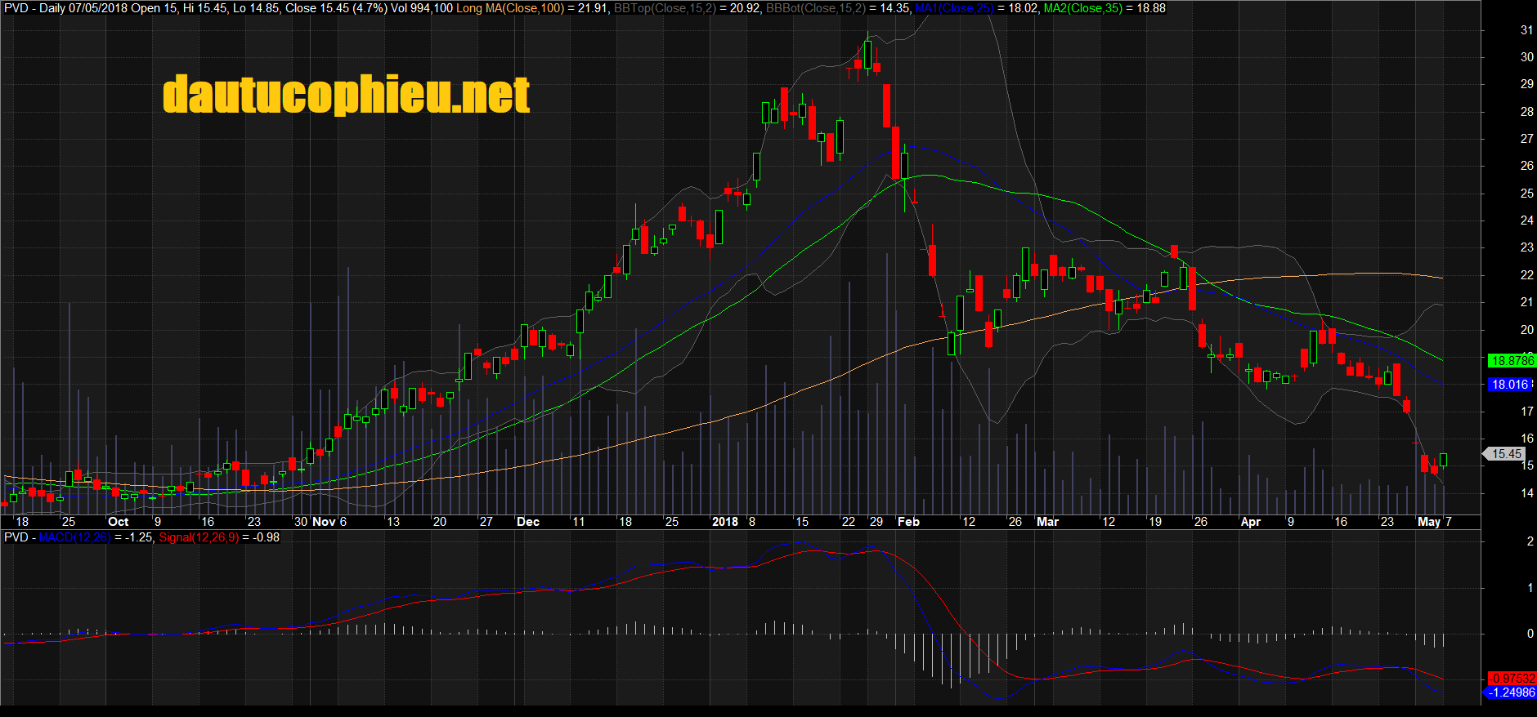Click the Oct label on date axis

[119, 522]
